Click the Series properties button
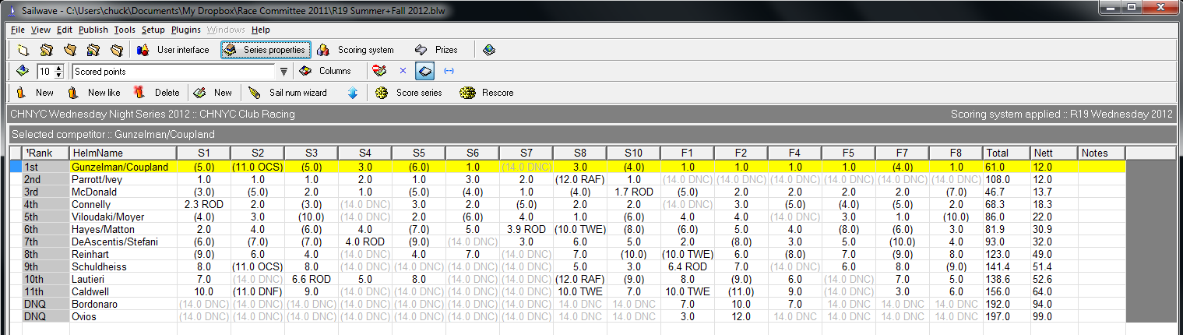 tap(266, 50)
